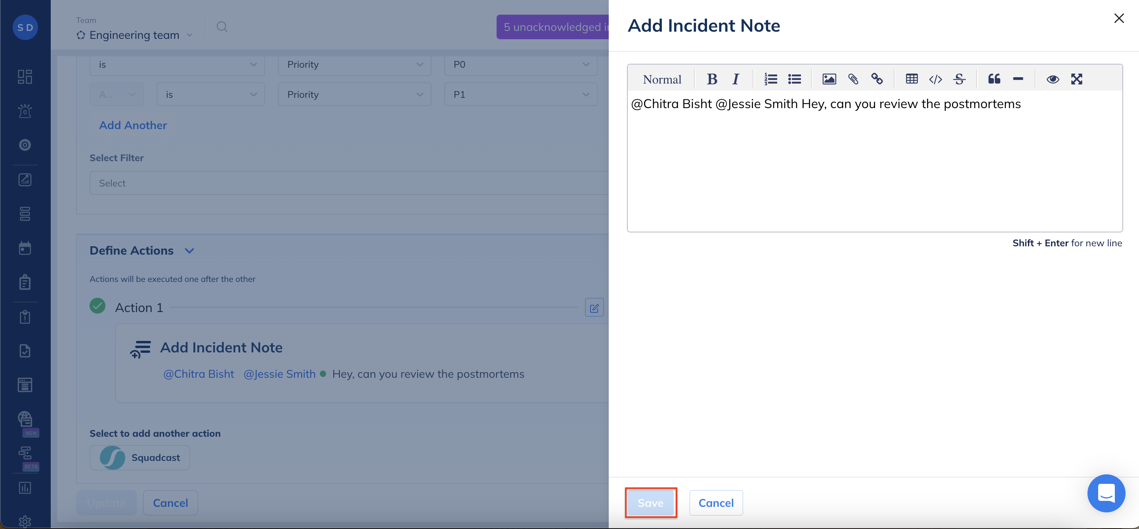Click the green Action 1 checkmark
Viewport: 1139px width, 529px height.
tap(97, 306)
